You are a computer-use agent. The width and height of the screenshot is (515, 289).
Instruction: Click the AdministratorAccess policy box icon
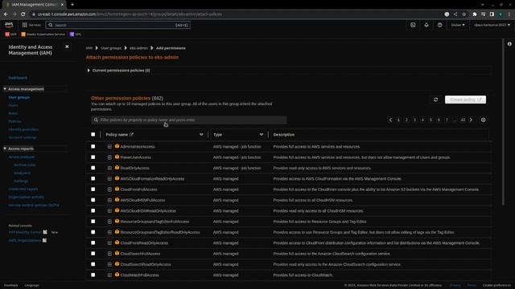click(x=117, y=146)
